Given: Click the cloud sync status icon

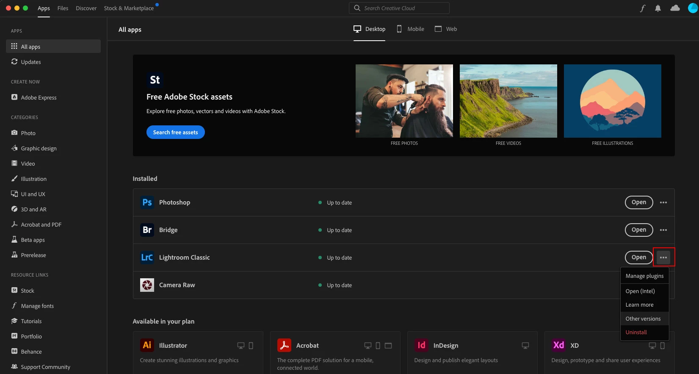Looking at the screenshot, I should (675, 8).
